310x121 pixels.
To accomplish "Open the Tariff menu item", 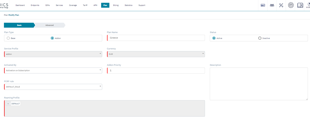I will pyautogui.click(x=85, y=5).
